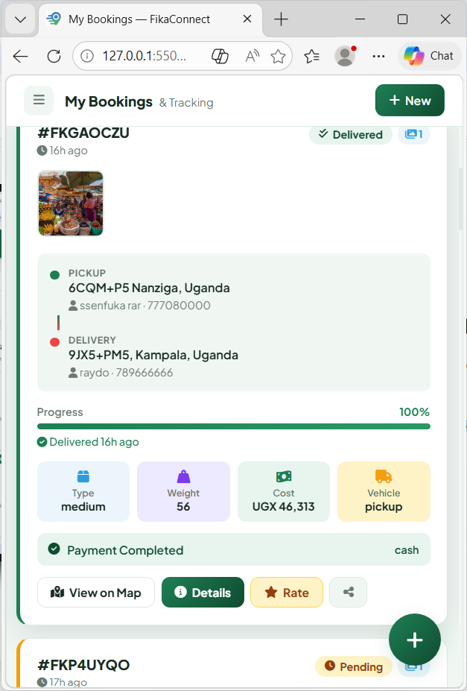The image size is (467, 691).
Task: Open the favorites list panel
Action: [312, 55]
